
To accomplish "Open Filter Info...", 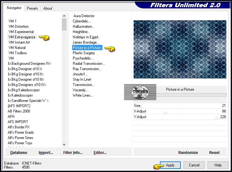I will tap(73, 153).
